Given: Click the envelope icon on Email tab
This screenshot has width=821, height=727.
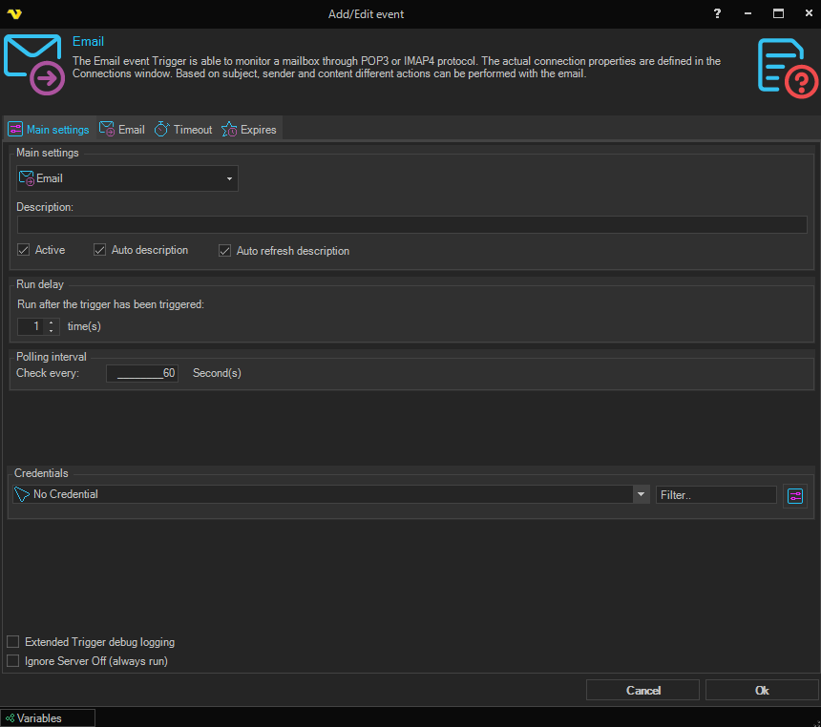Looking at the screenshot, I should (x=107, y=130).
